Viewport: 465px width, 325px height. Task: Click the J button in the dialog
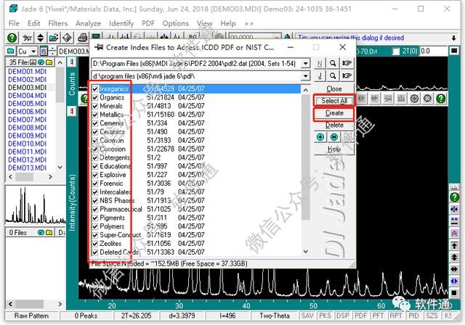tap(320, 75)
